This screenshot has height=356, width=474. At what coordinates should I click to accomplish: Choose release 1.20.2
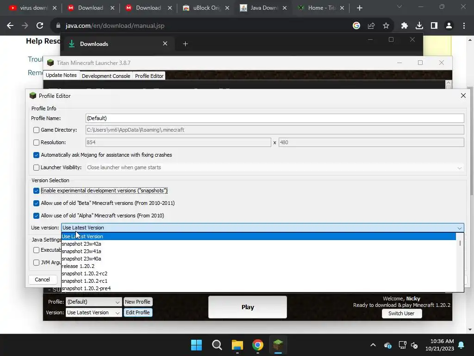click(258, 266)
